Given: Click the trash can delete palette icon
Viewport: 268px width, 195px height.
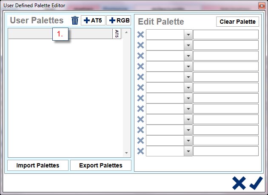Looking at the screenshot, I should [x=75, y=21].
